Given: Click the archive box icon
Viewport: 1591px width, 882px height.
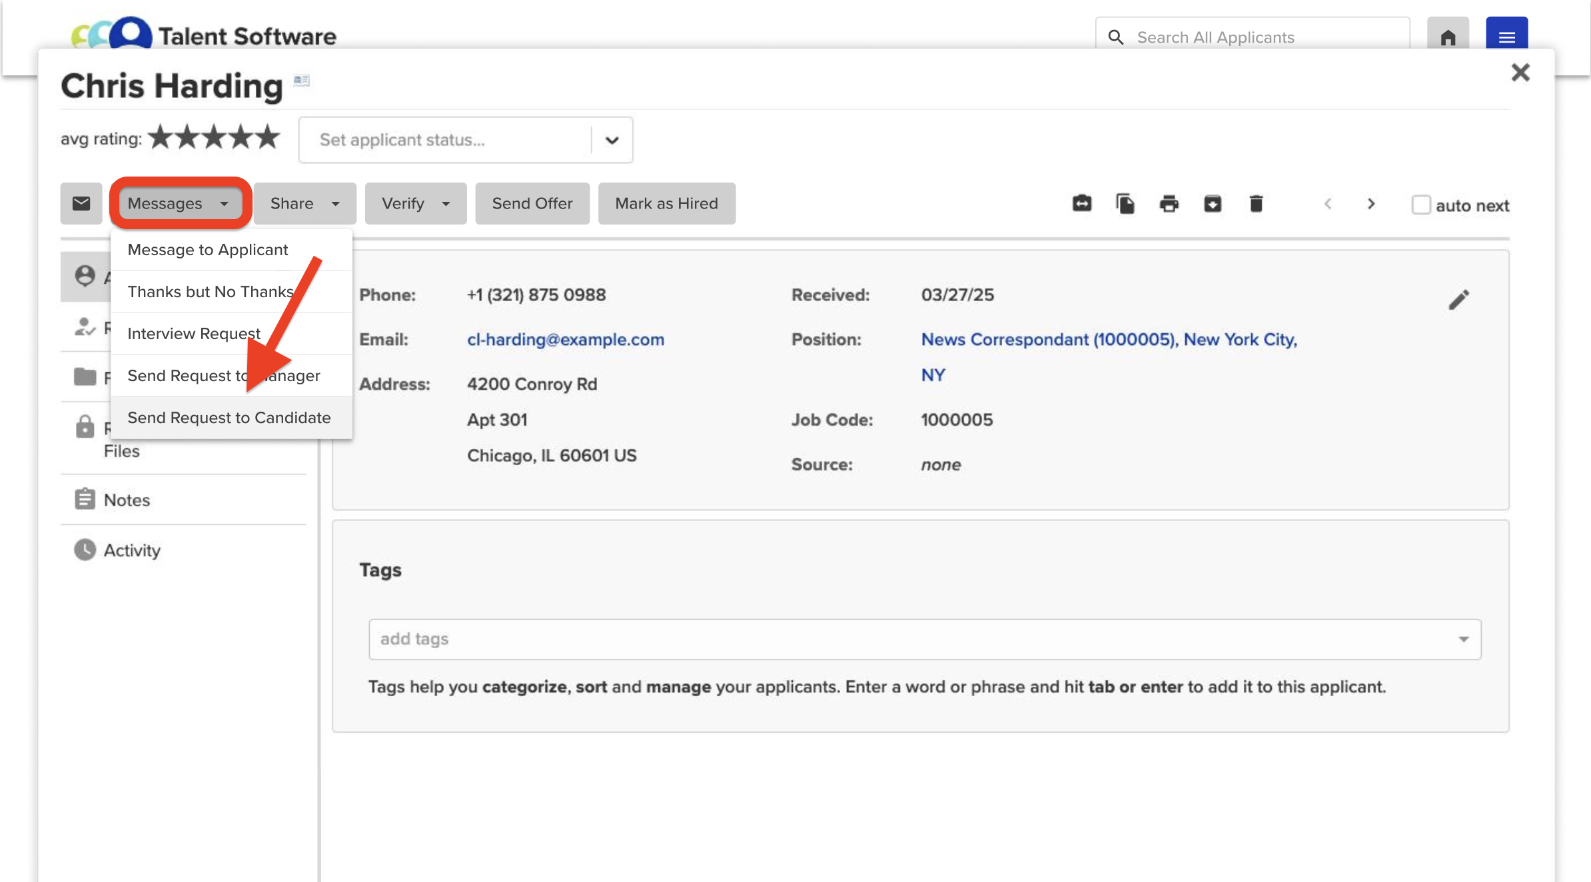Looking at the screenshot, I should (x=1212, y=203).
